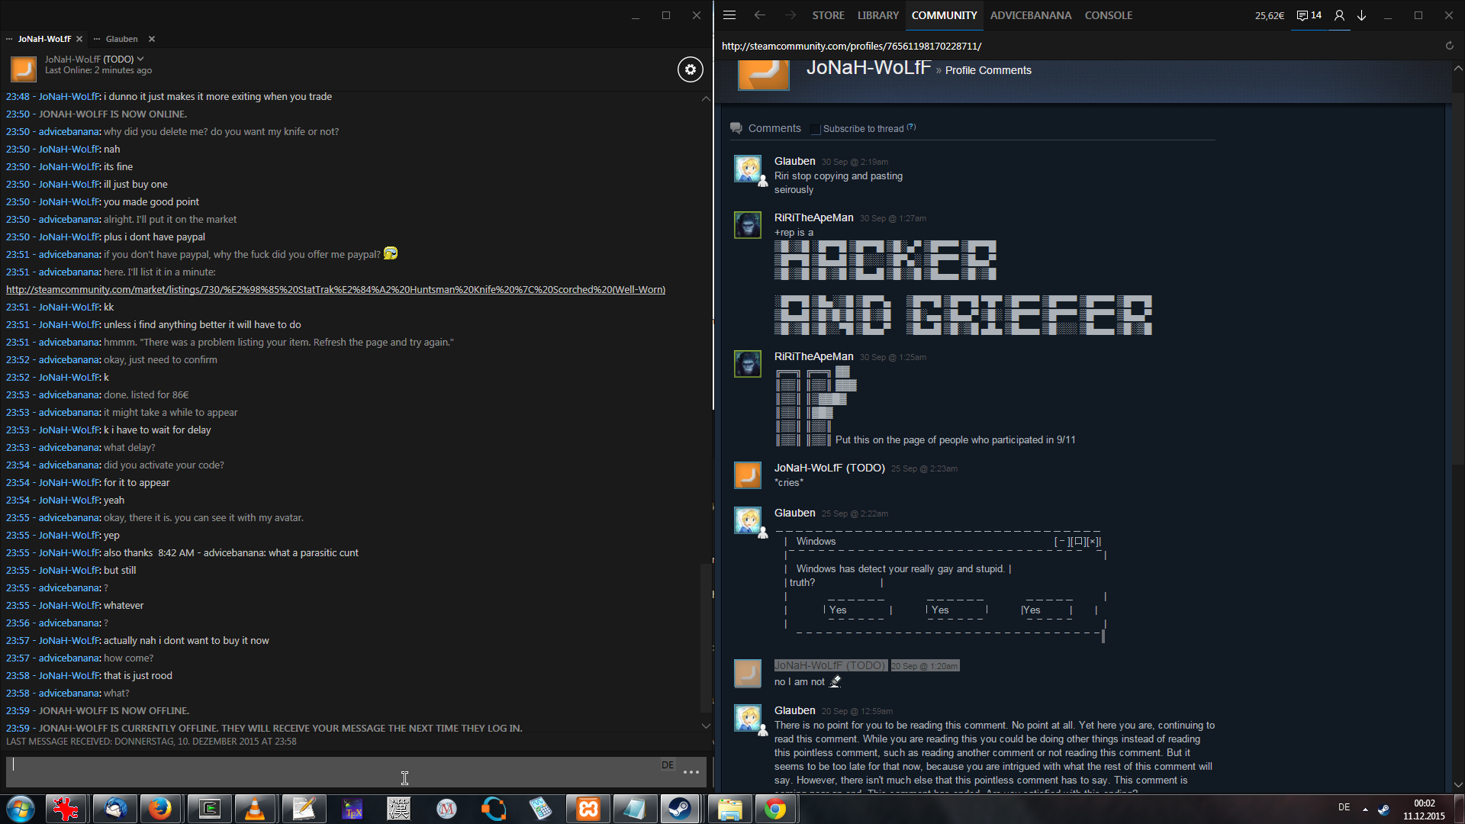
Task: Open the friends list person icon
Action: click(1339, 15)
